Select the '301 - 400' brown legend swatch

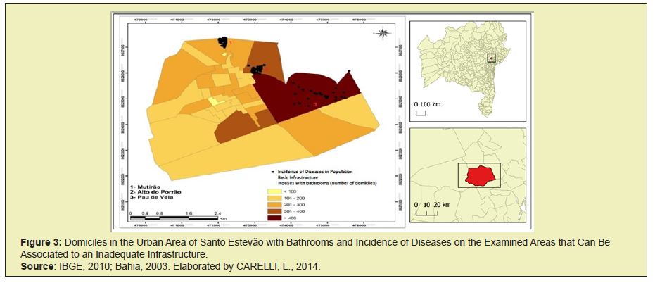tap(276, 211)
